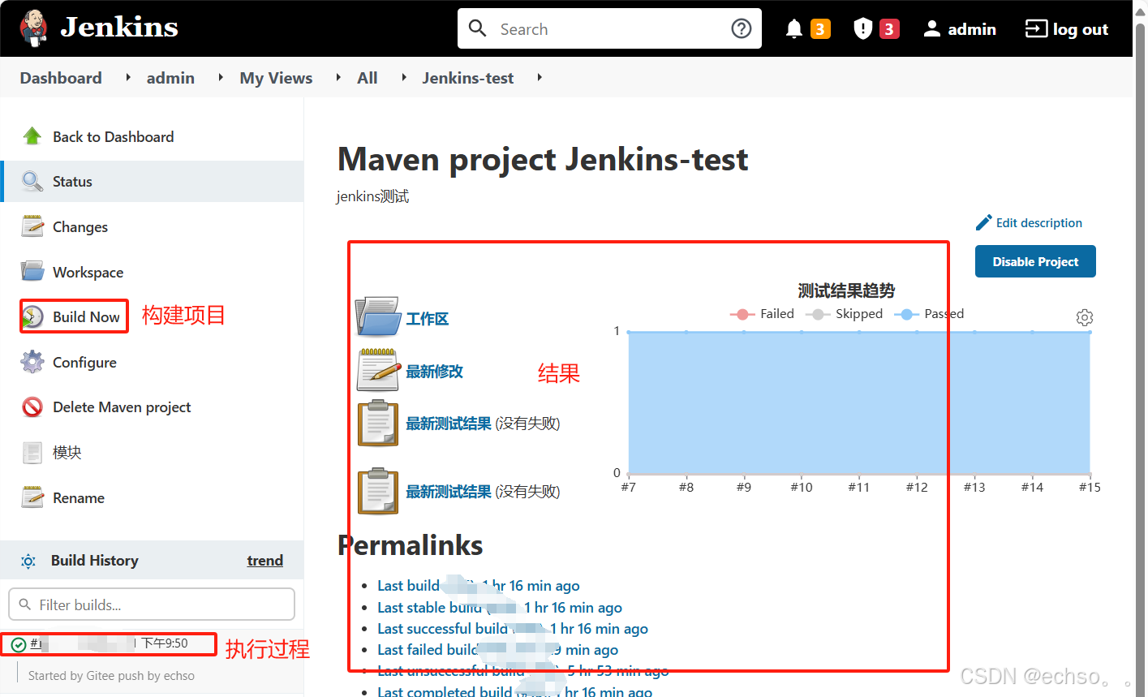Open test trend chart settings gear
Screen dimensions: 1148x697
tap(1085, 317)
